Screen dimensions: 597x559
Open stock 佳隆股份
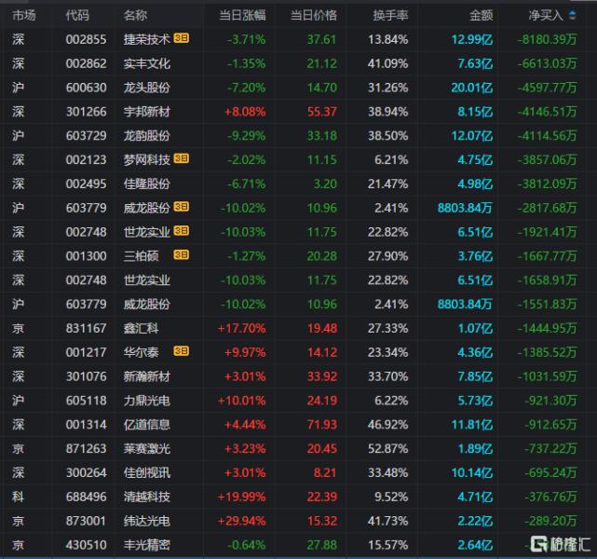tap(146, 184)
